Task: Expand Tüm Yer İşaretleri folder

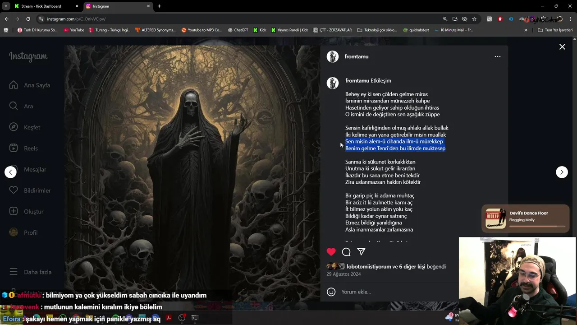Action: (x=555, y=30)
